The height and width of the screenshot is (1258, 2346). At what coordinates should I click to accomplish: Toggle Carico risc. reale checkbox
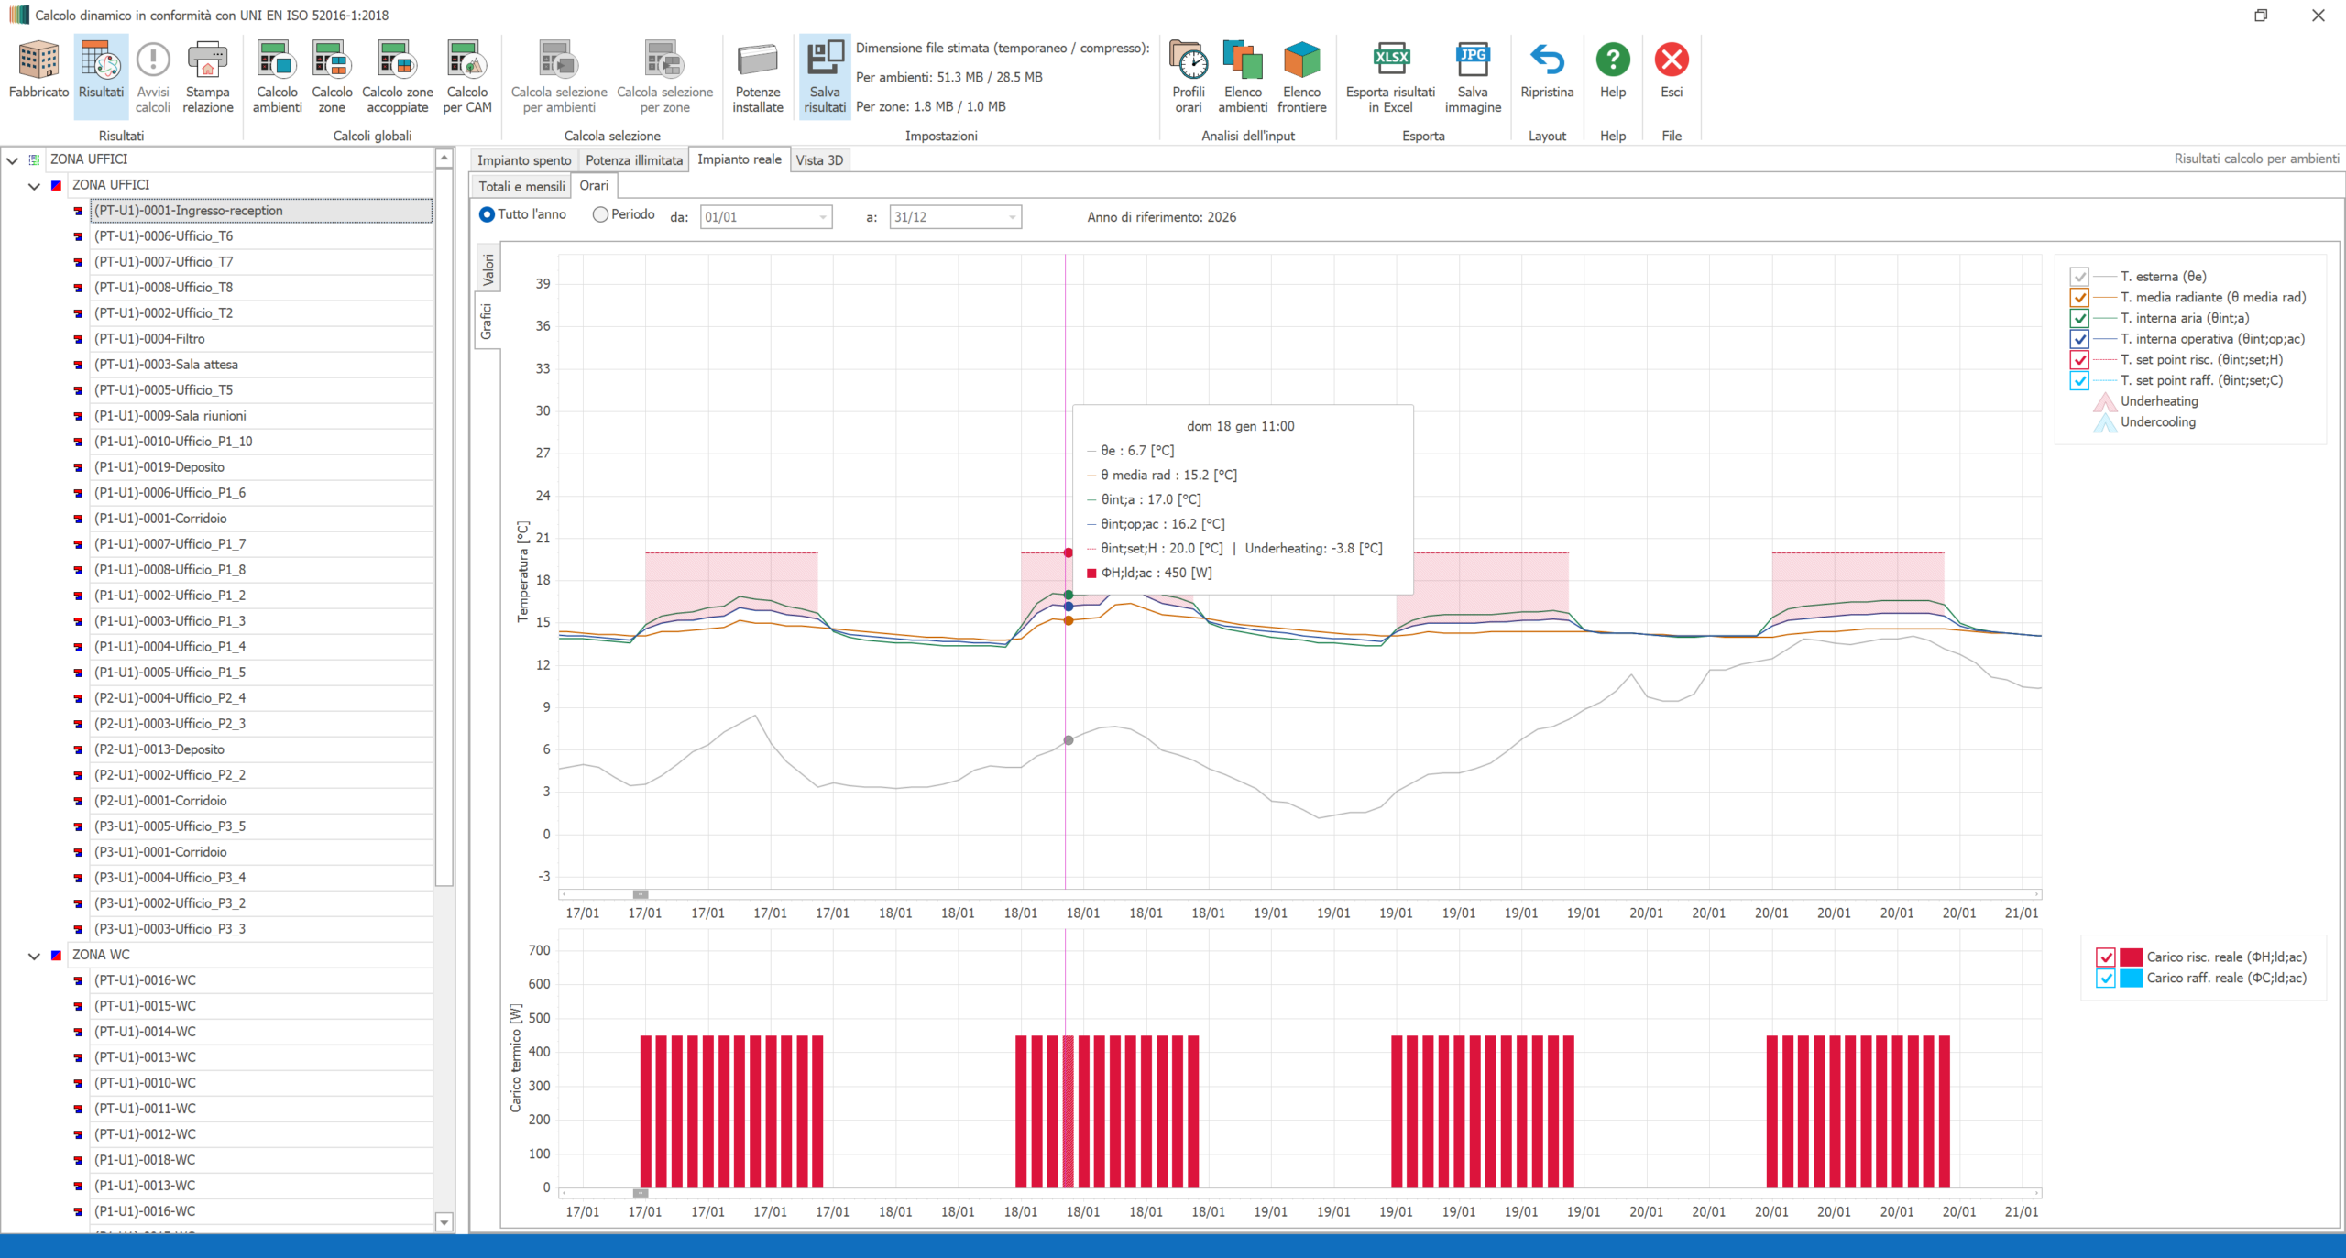pyautogui.click(x=2106, y=957)
